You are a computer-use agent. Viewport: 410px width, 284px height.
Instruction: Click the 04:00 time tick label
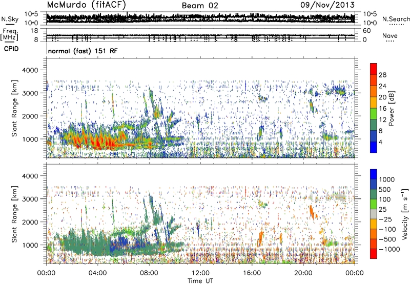coord(97,273)
